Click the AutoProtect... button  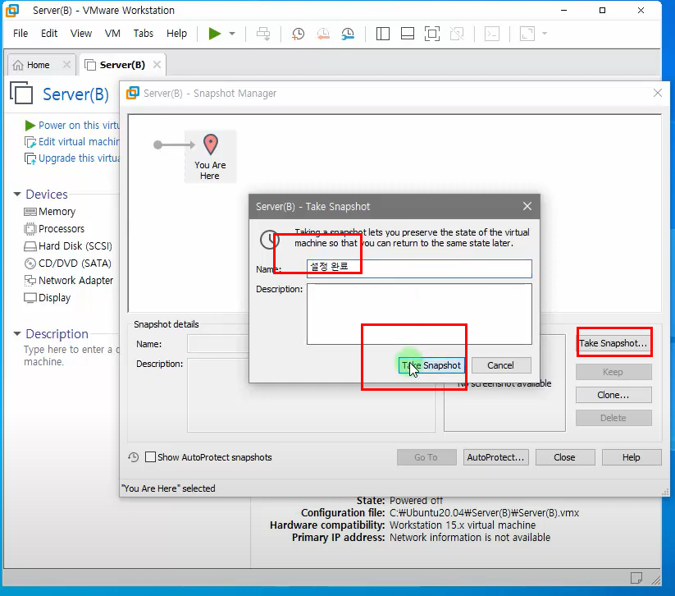496,457
